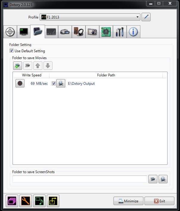Open the Movie camcorder tab
180x211 pixels.
tap(65, 32)
